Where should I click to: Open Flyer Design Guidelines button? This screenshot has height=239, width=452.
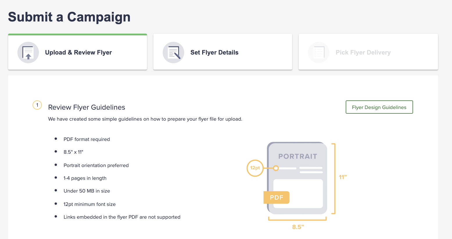pyautogui.click(x=379, y=107)
